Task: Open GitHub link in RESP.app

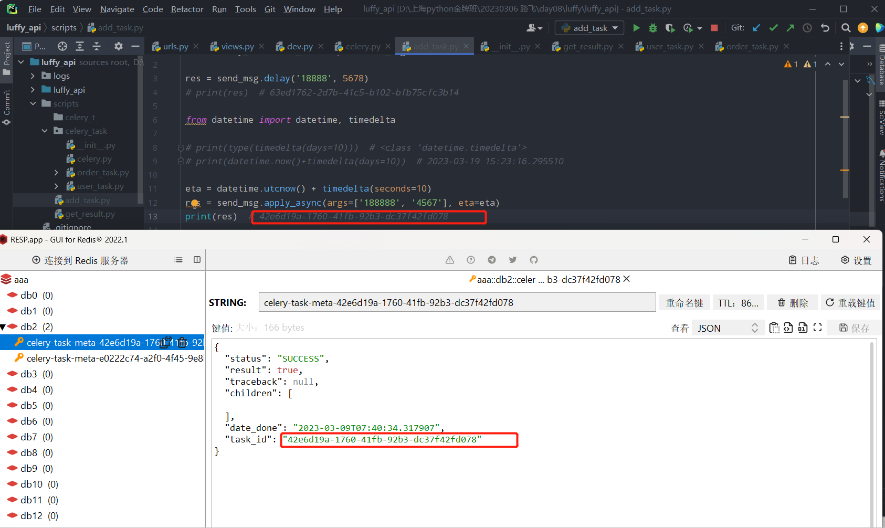Action: coord(534,260)
